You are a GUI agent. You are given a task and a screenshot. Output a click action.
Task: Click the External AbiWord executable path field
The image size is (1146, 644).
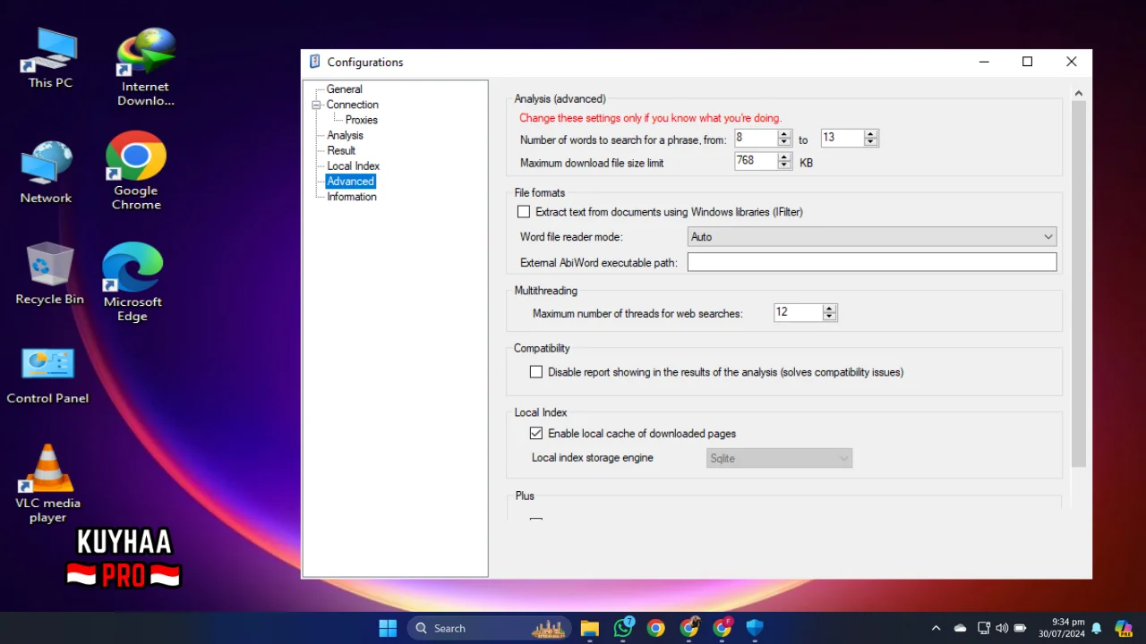coord(872,262)
